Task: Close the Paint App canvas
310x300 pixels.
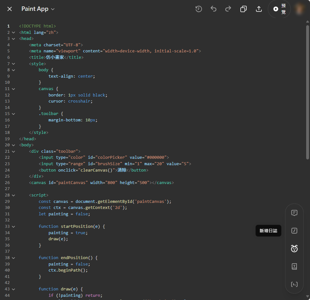Action: [10, 9]
